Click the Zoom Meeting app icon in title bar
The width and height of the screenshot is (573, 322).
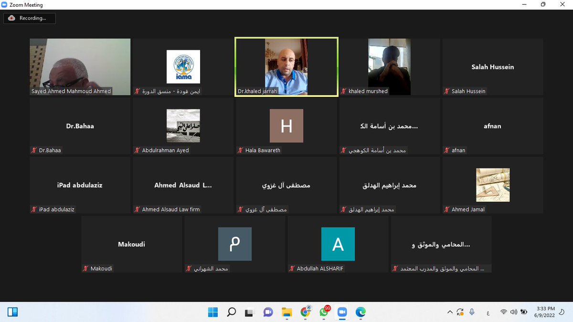tap(4, 5)
